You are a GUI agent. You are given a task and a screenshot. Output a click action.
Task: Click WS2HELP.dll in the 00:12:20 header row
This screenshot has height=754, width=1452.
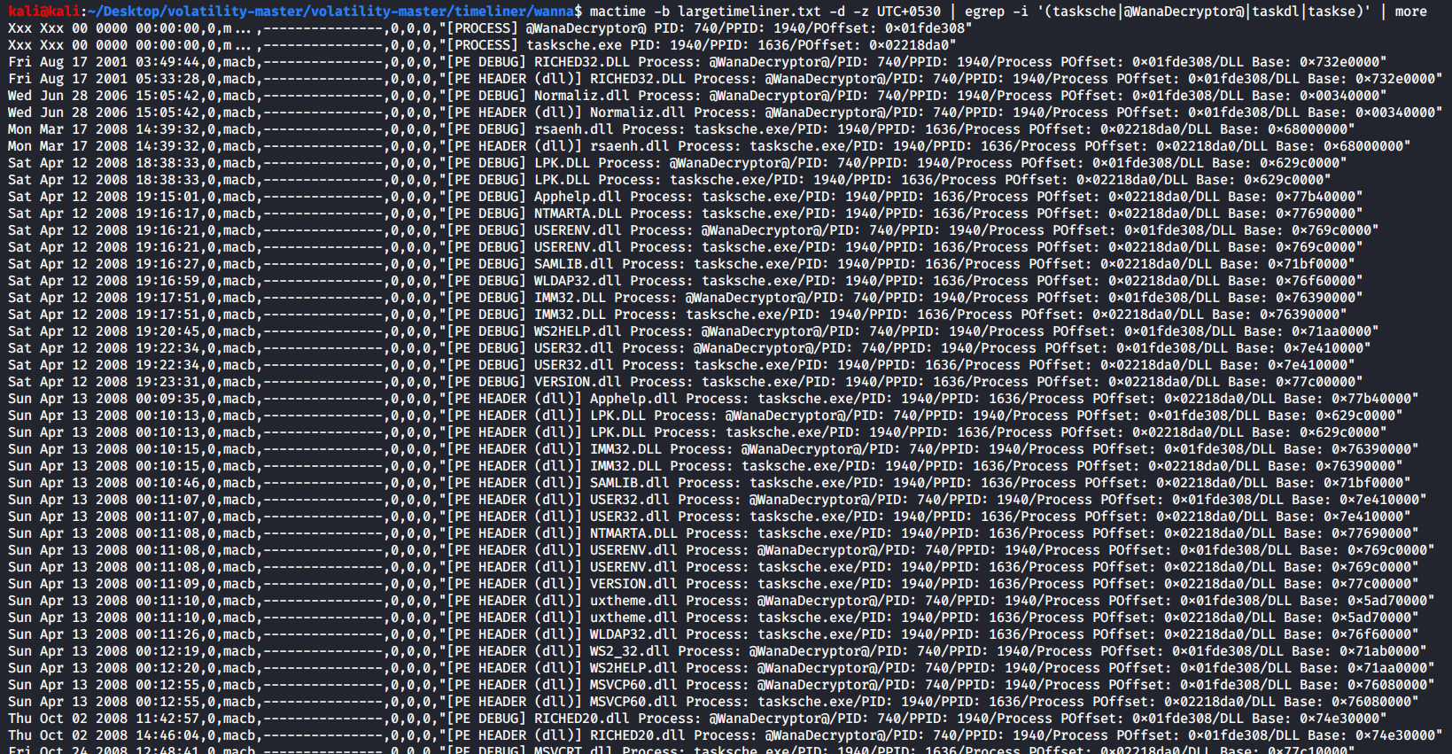634,667
